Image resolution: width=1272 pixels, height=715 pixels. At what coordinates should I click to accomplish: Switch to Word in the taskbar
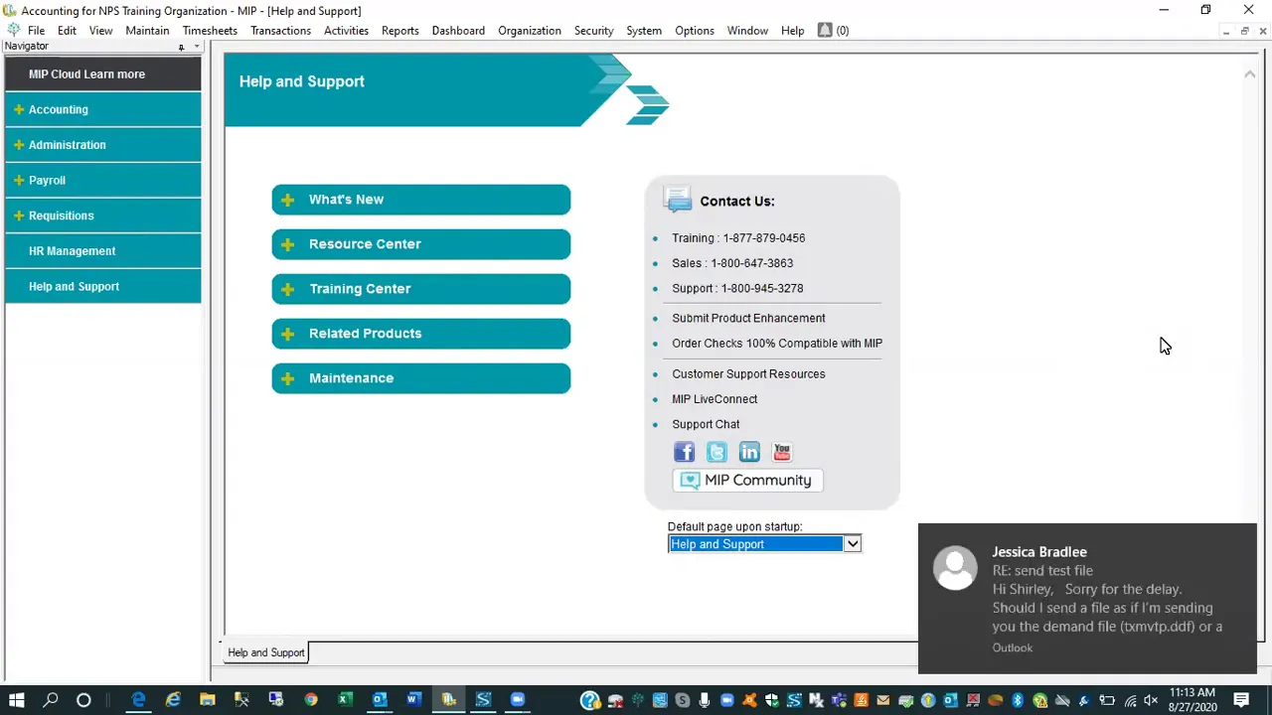tap(413, 700)
